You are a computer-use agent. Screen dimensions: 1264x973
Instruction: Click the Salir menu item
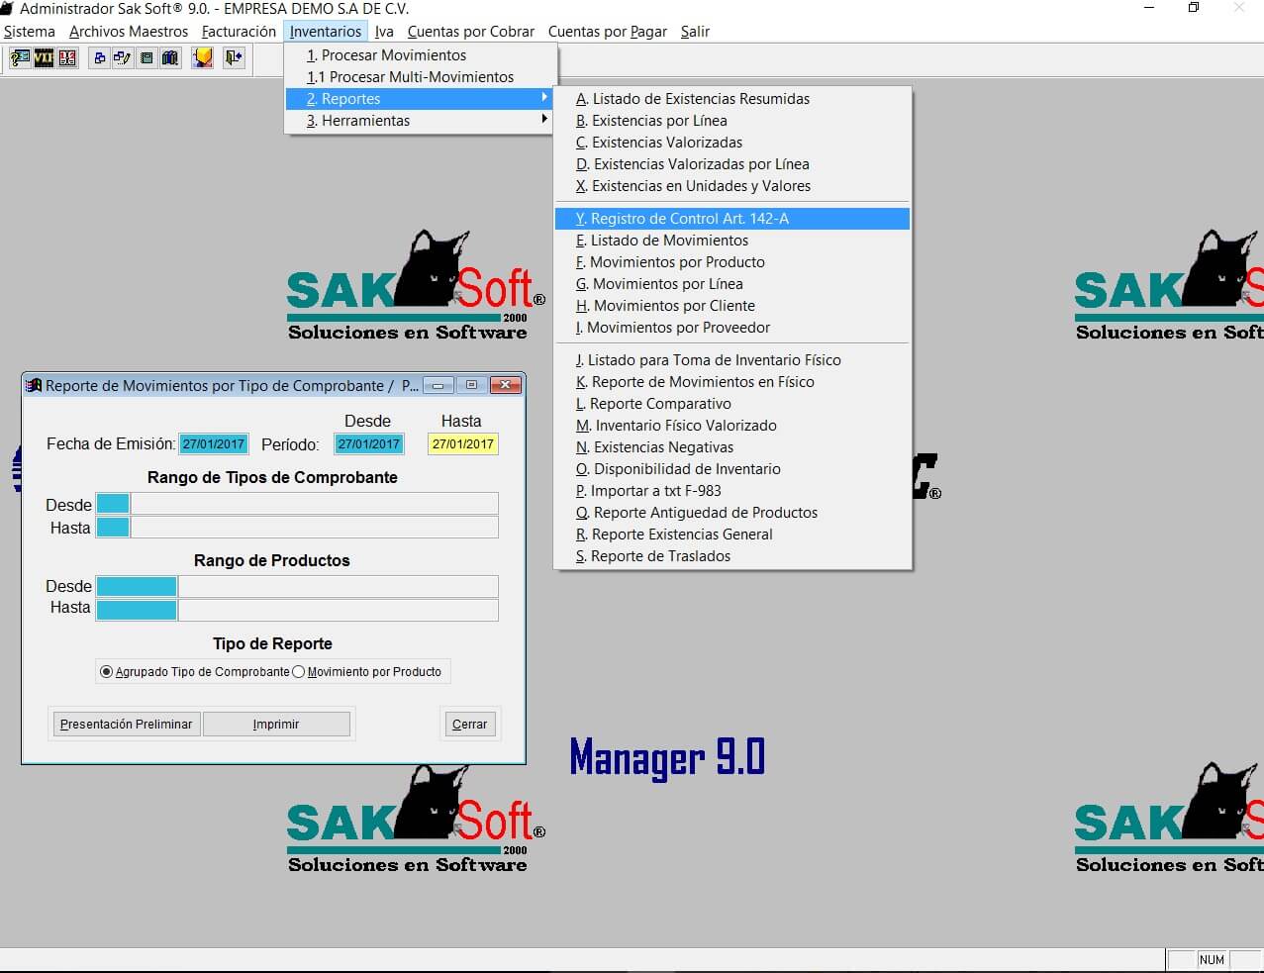[695, 32]
